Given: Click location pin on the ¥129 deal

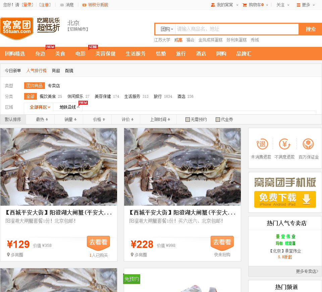Looking at the screenshot, I should coord(8,255).
